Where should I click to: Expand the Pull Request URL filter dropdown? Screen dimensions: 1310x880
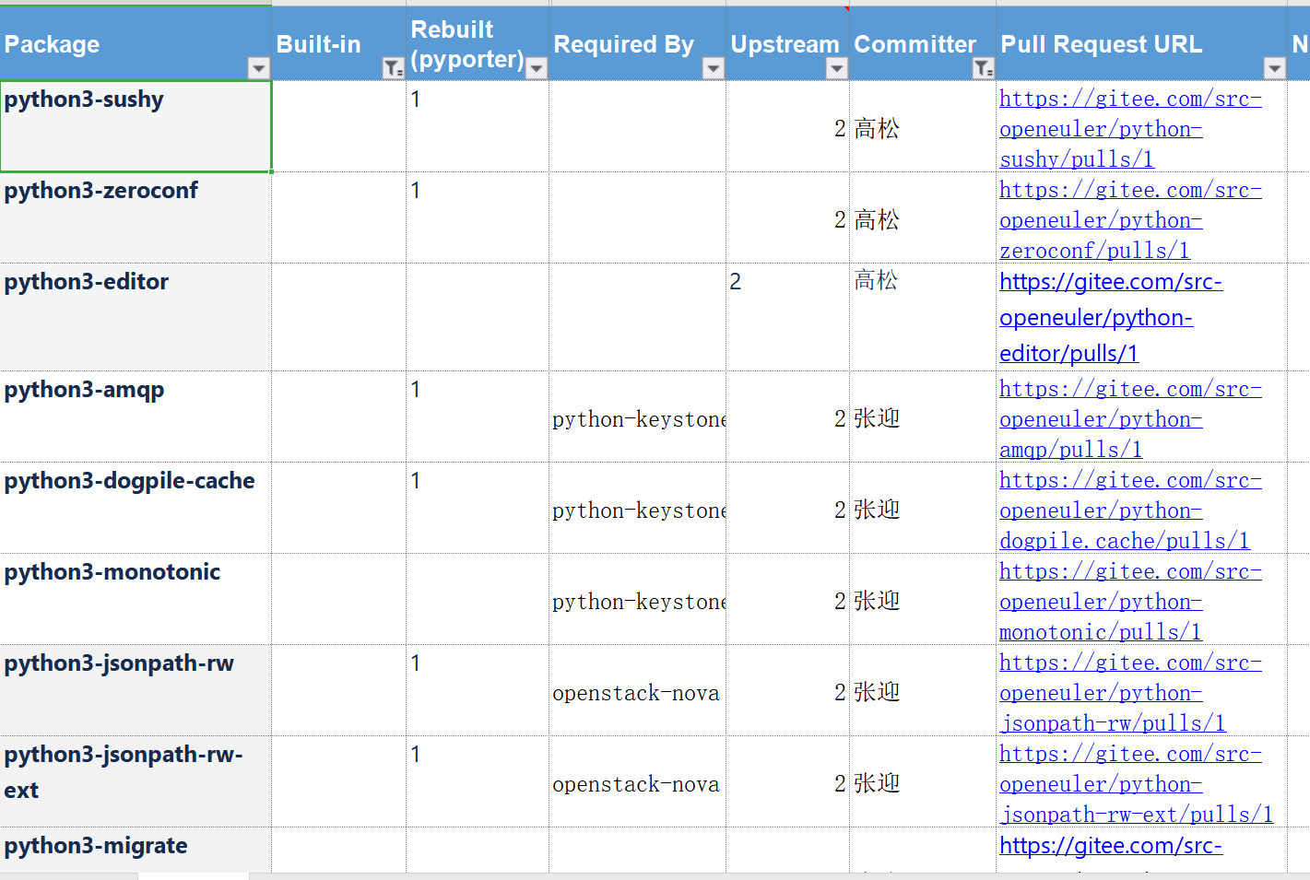click(x=1275, y=68)
